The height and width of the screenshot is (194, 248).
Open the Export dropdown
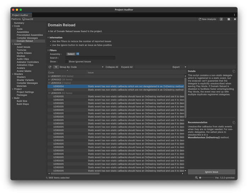[x=179, y=67]
